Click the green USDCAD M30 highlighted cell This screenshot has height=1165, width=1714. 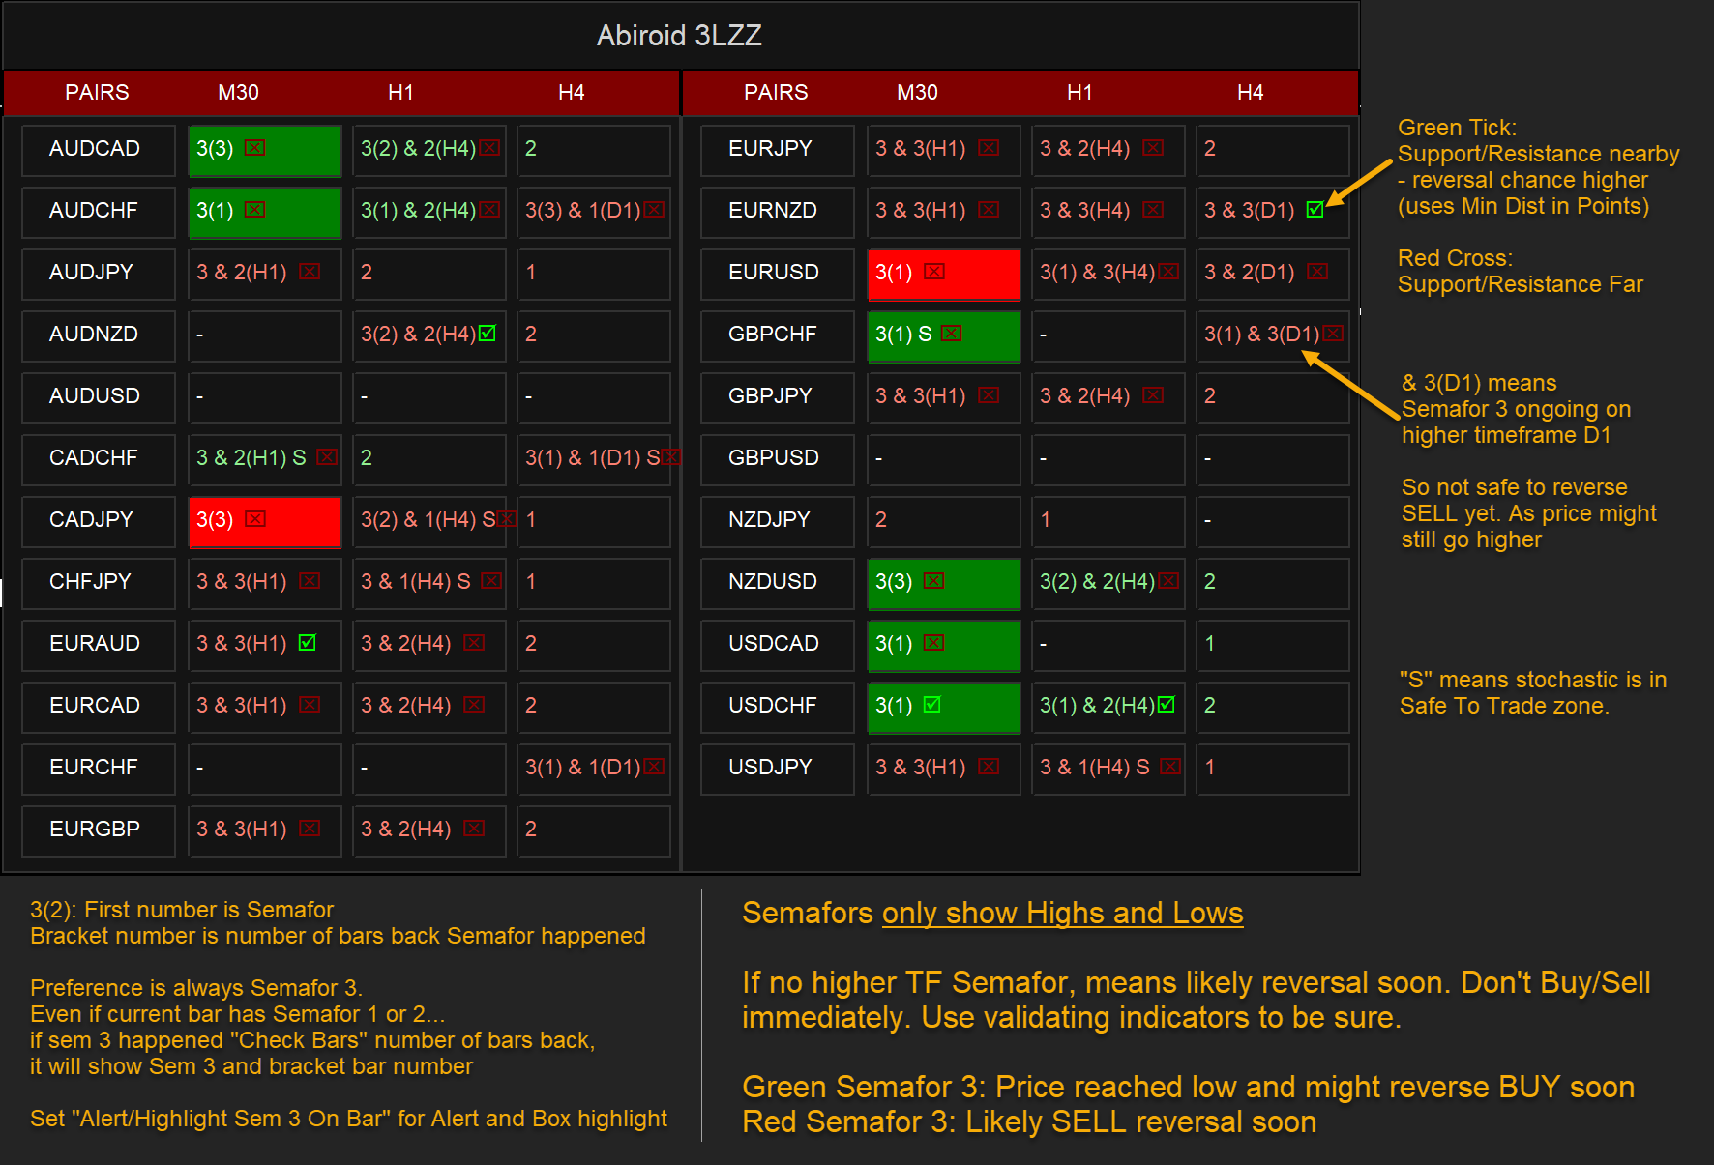point(944,646)
